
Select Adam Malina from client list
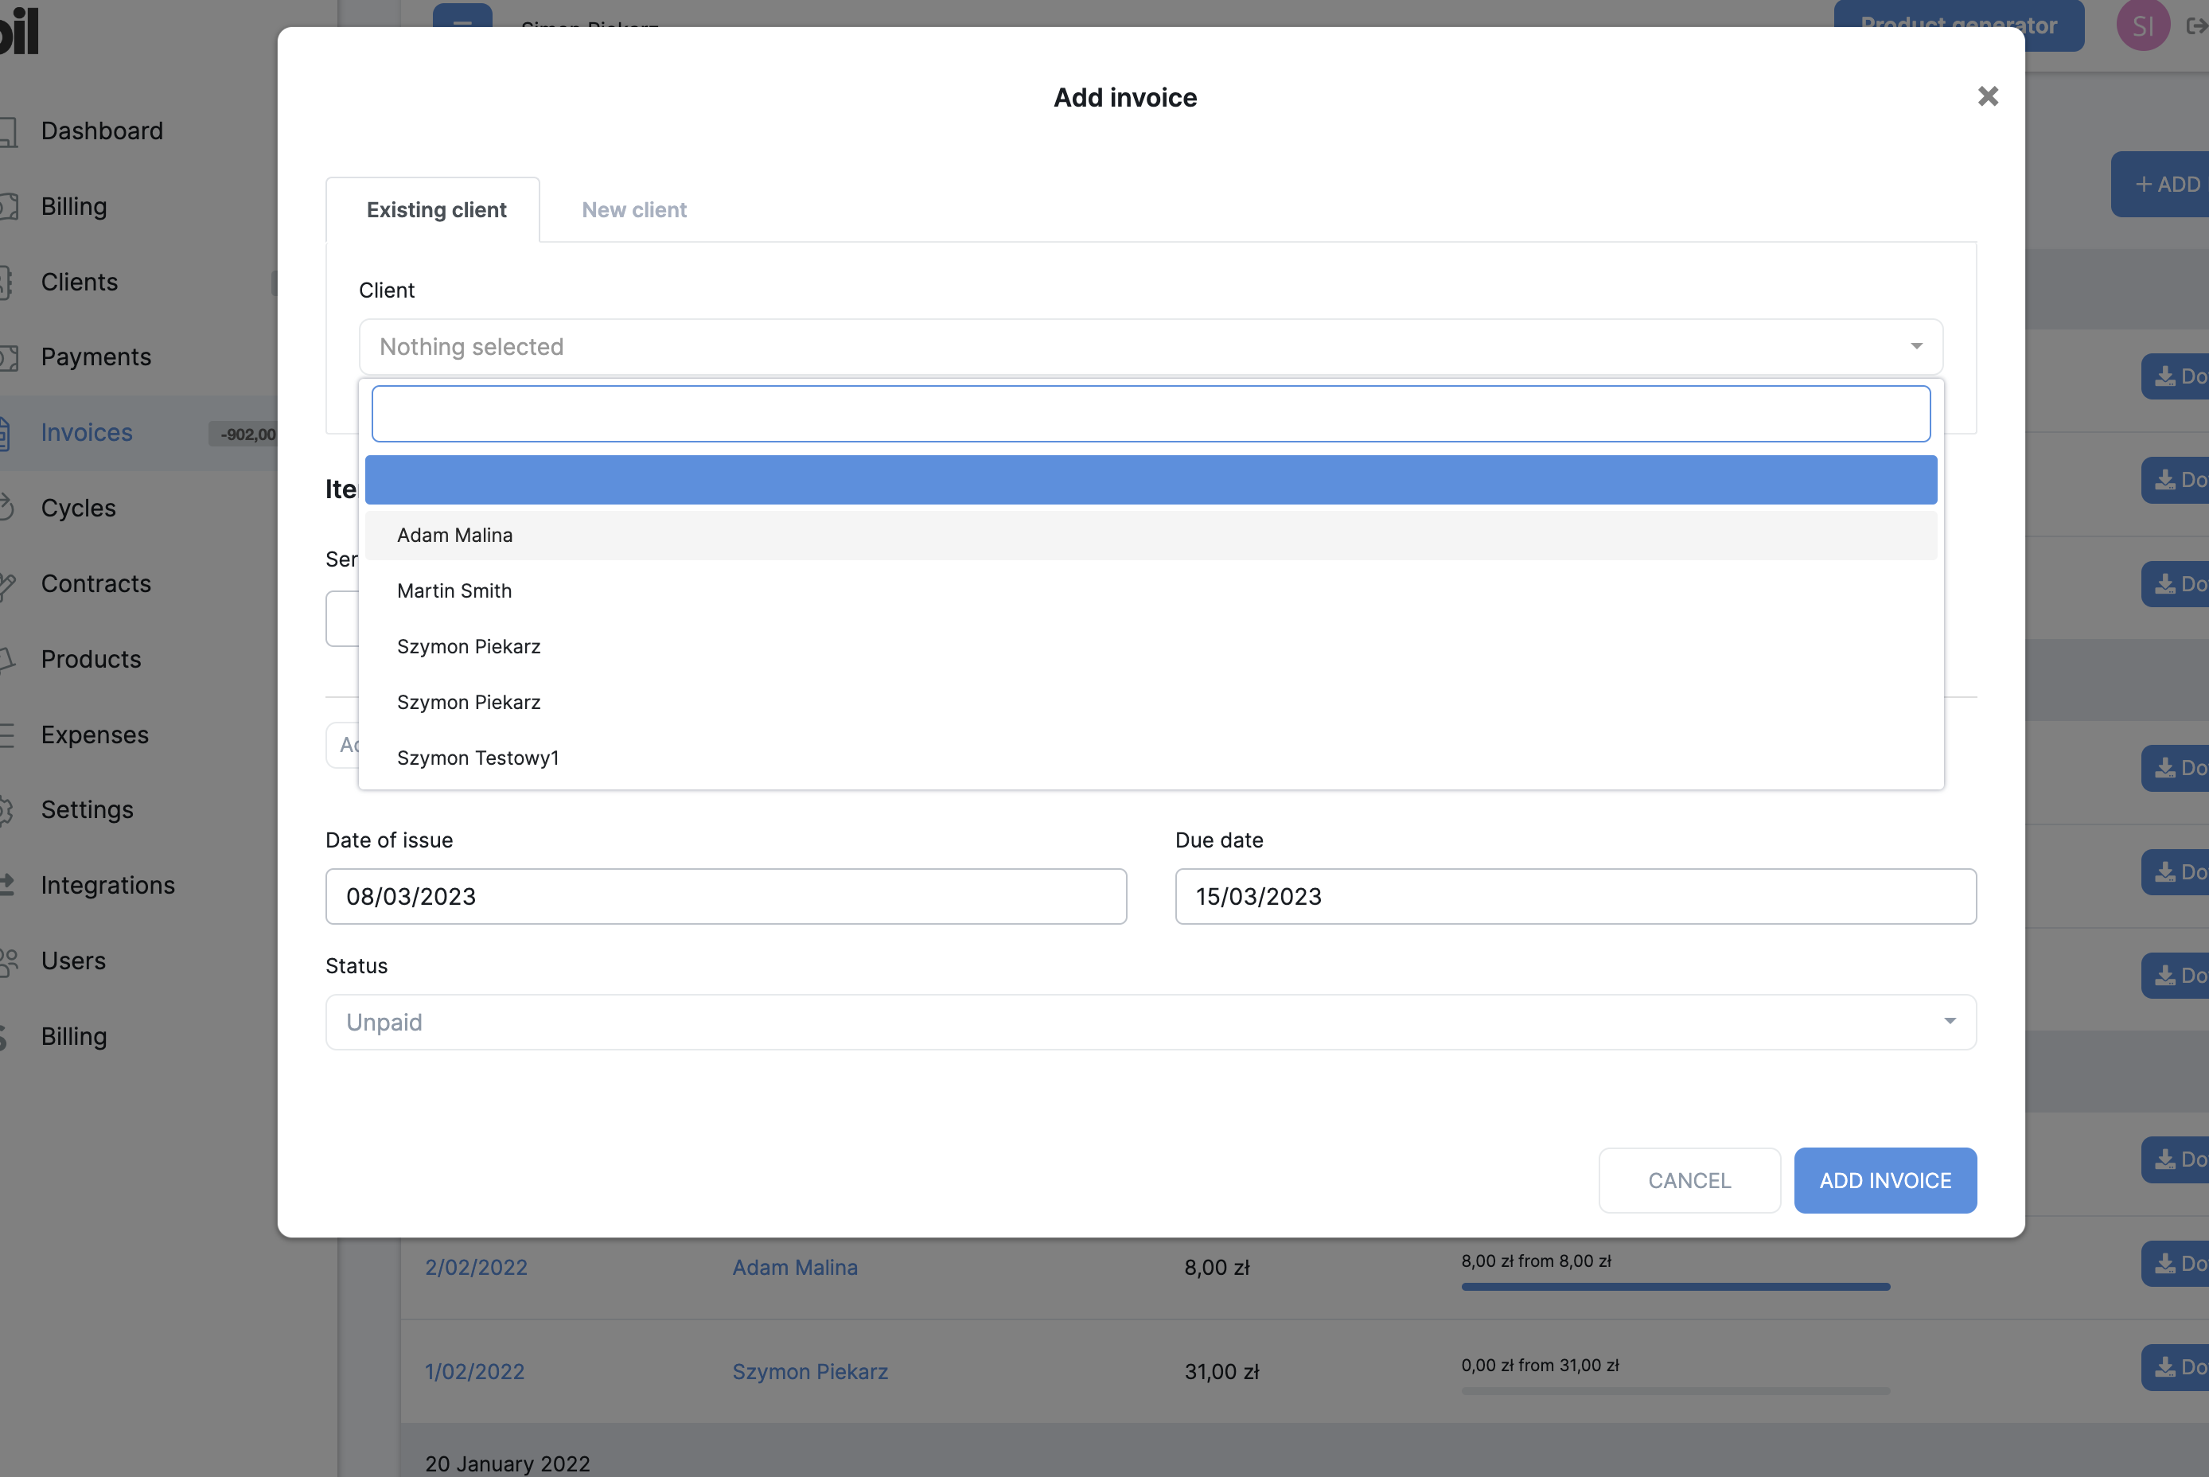pyautogui.click(x=455, y=535)
